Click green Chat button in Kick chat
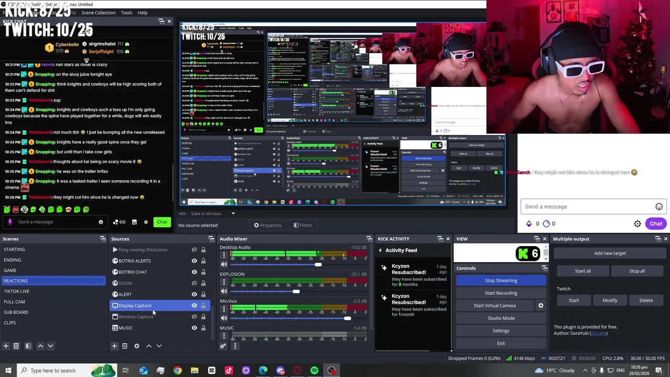Screen dimensions: 670x377 pos(162,222)
